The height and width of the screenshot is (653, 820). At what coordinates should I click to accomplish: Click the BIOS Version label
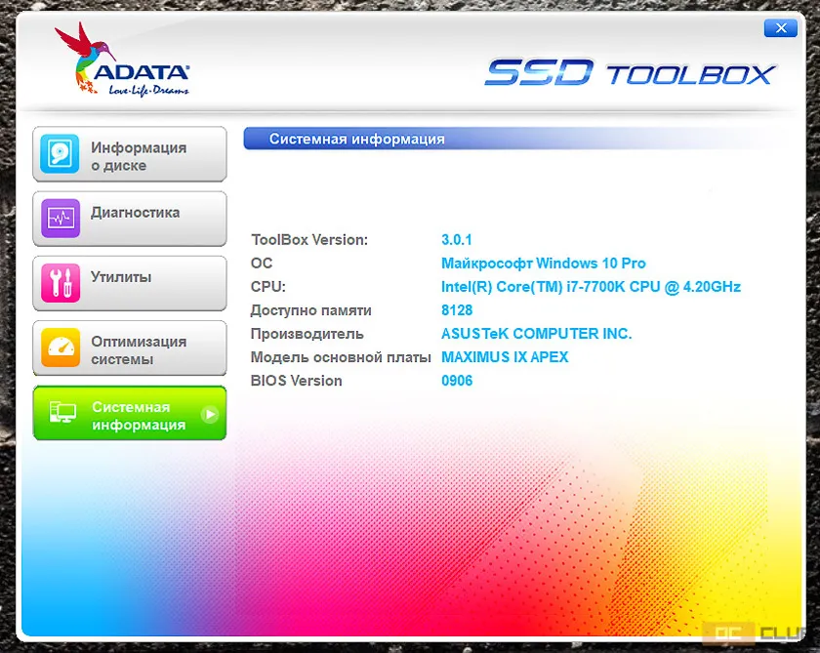pos(297,381)
